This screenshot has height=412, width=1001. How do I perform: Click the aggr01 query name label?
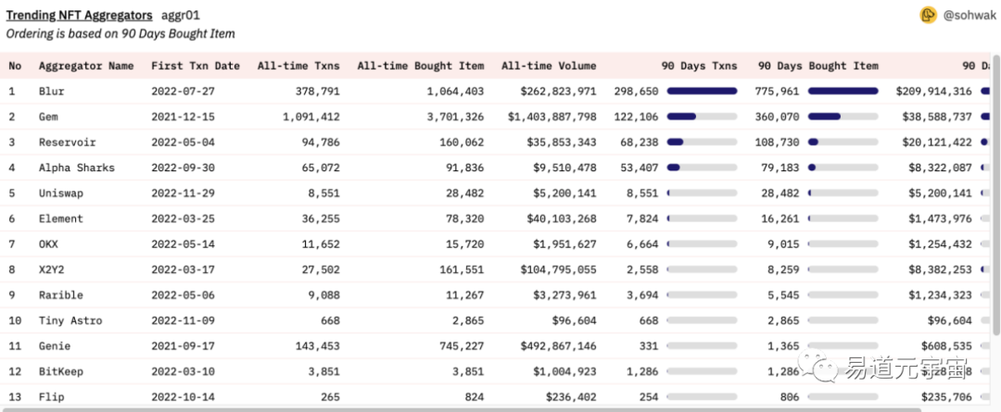[181, 16]
